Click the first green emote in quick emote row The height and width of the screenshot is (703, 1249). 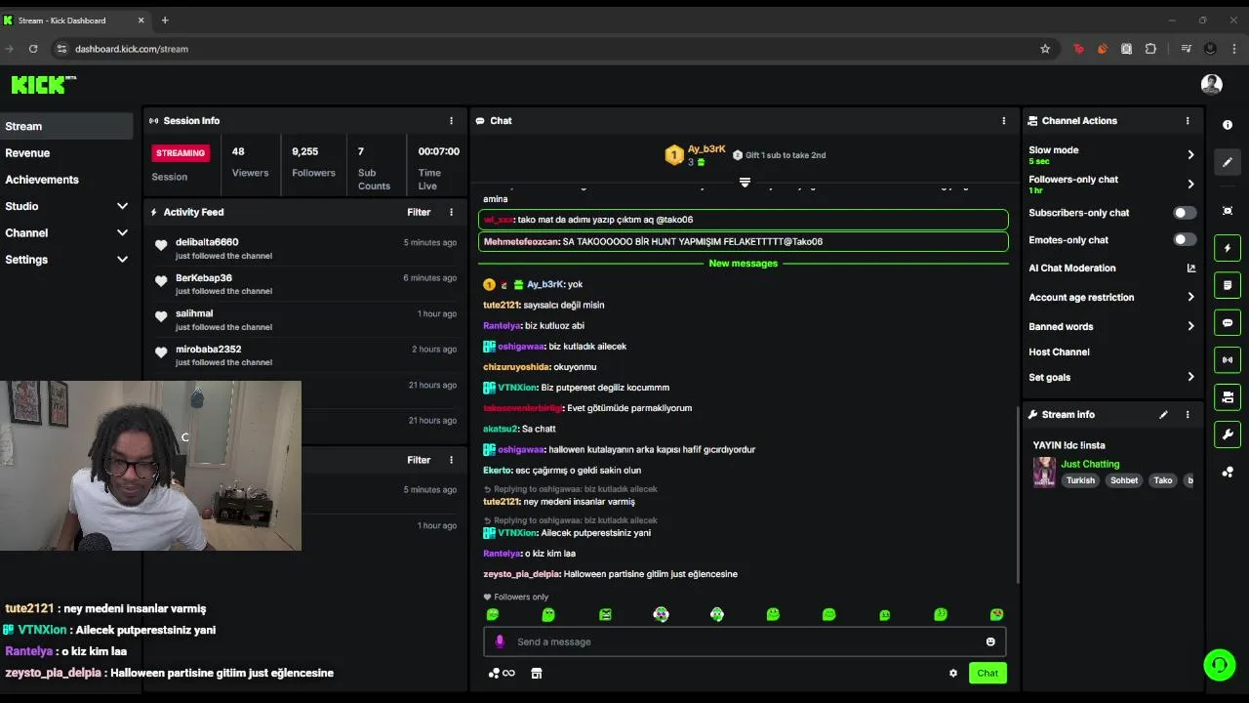click(x=493, y=615)
